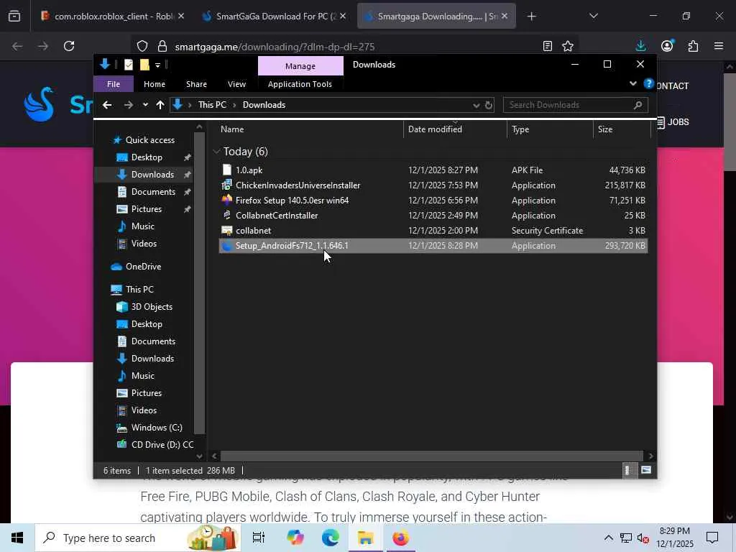Open the Share ribbon tab
This screenshot has height=552, width=736.
(196, 84)
